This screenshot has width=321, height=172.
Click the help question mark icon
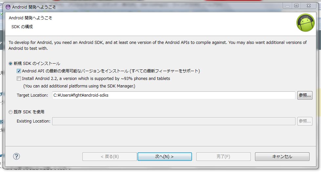16,157
